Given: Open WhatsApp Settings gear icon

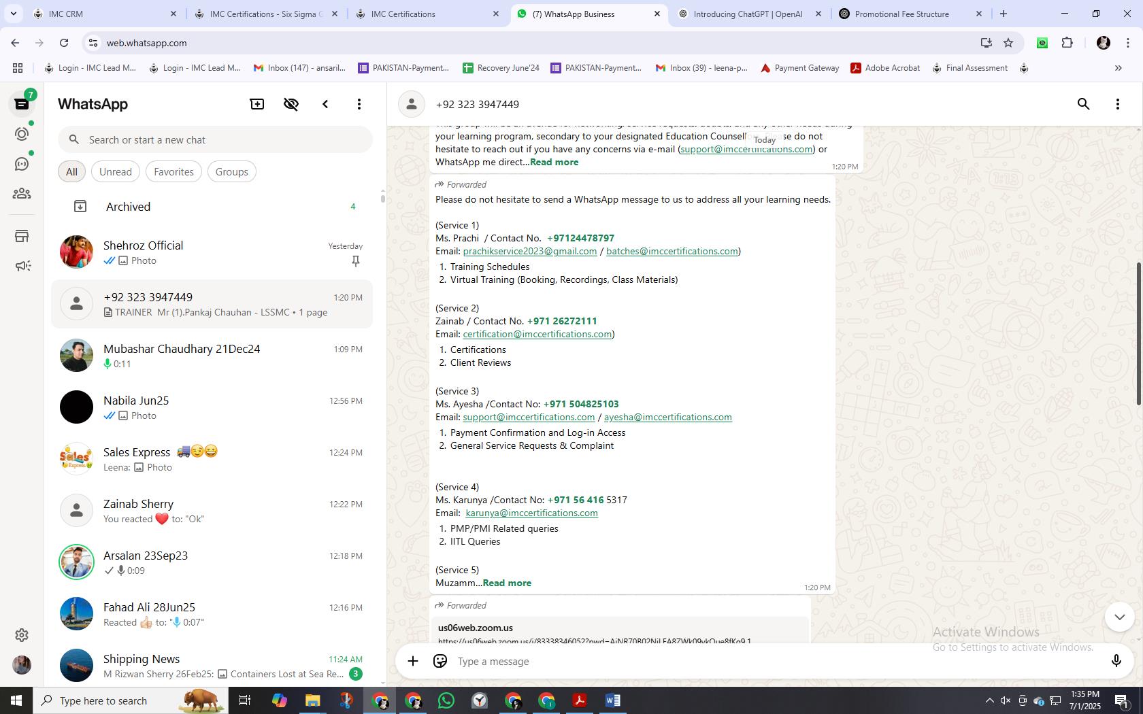Looking at the screenshot, I should point(22,634).
